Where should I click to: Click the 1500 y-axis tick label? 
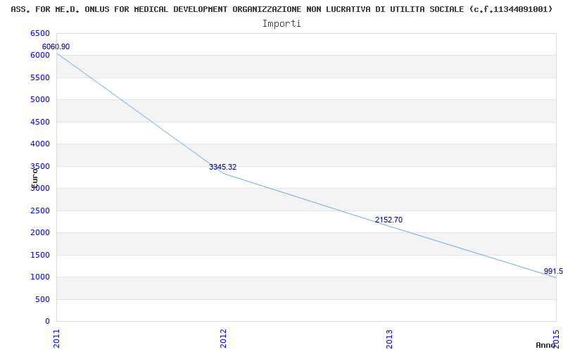pos(40,255)
